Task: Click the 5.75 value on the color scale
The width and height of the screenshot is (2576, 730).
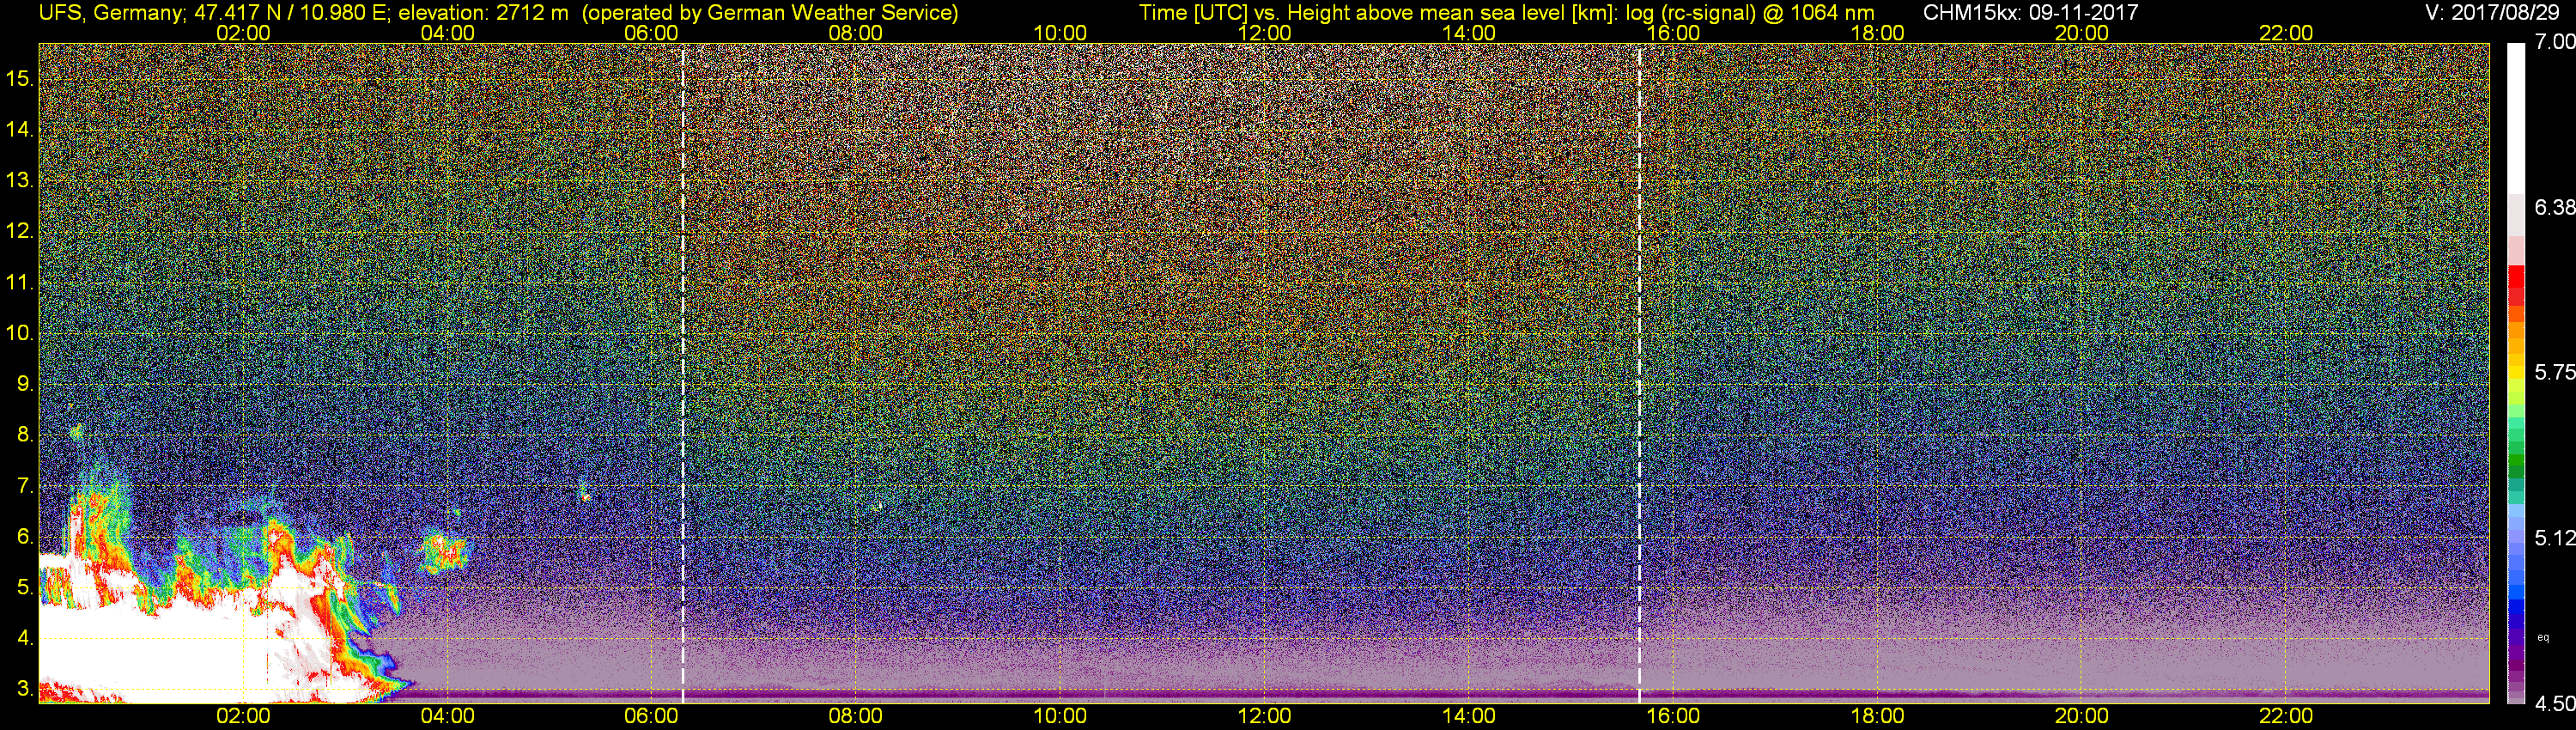Action: (x=2554, y=372)
